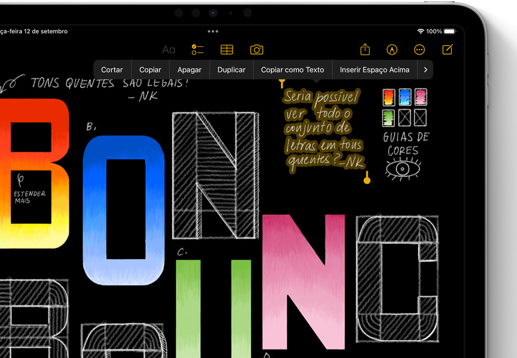Tap the share icon in the toolbar
This screenshot has height=358, width=517.
pos(365,50)
